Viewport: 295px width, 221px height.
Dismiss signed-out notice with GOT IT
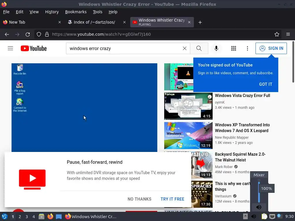pyautogui.click(x=265, y=84)
